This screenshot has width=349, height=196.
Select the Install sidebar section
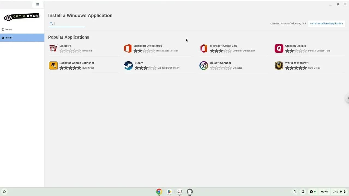click(8, 38)
